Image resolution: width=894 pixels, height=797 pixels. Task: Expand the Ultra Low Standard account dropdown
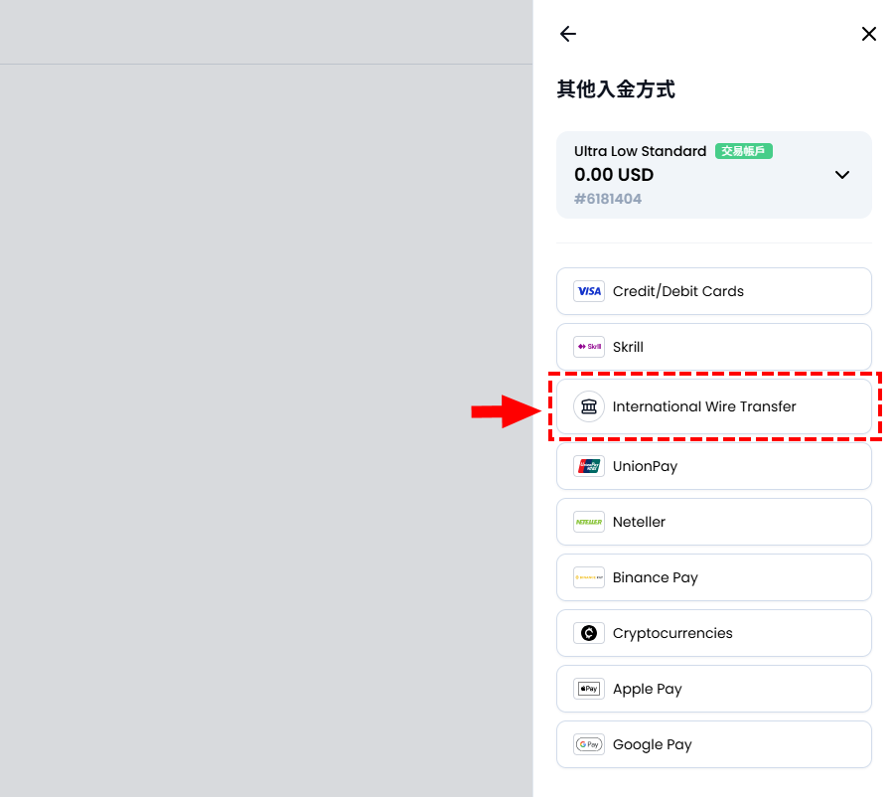(841, 175)
